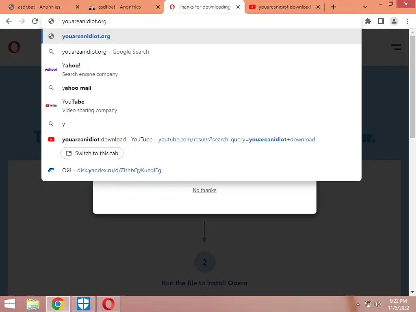
Task: Open a new tab with plus button
Action: (x=334, y=7)
